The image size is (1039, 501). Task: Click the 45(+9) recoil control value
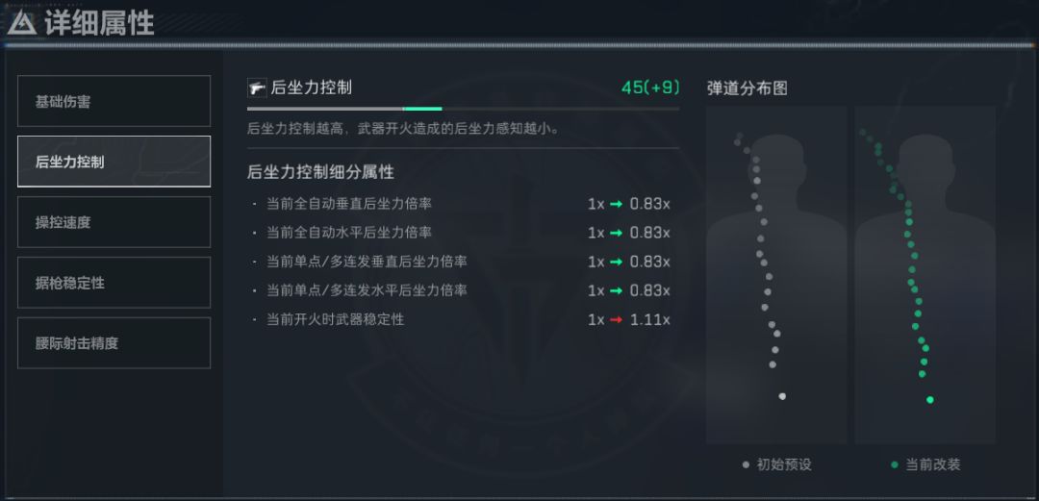[650, 88]
